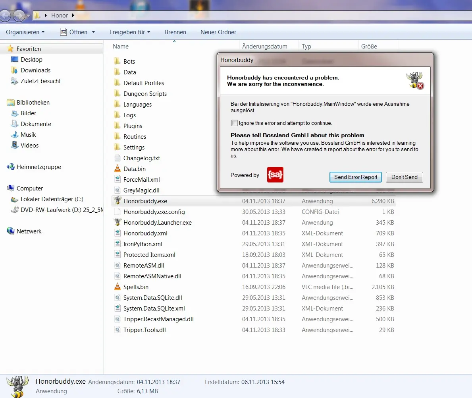Viewport: 472px width, 398px height.
Task: Select the IronPython.xml file
Action: tap(143, 244)
